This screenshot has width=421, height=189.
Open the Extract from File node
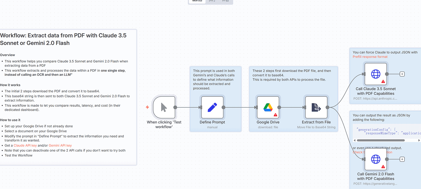[x=316, y=107]
